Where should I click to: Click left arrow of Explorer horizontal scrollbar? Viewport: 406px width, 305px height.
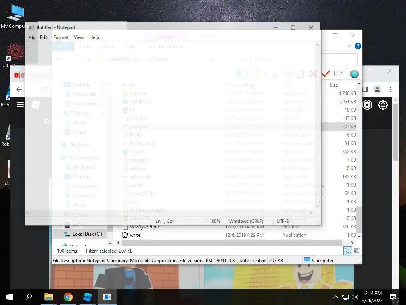pos(118,243)
